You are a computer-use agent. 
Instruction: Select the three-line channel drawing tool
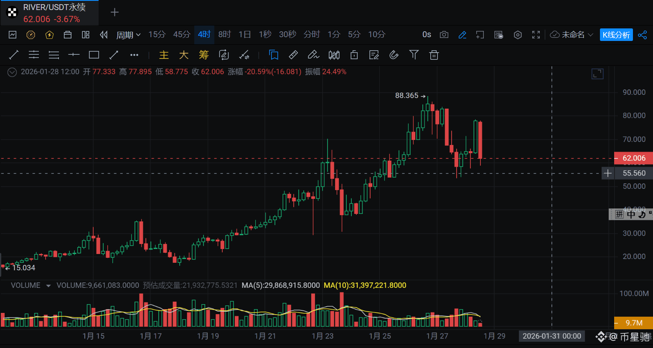[x=54, y=55]
